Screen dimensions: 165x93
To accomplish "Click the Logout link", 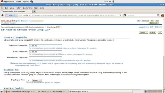I will click(x=157, y=21).
